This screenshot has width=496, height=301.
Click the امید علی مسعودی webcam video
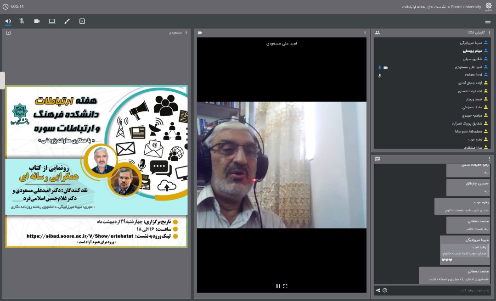(x=282, y=165)
